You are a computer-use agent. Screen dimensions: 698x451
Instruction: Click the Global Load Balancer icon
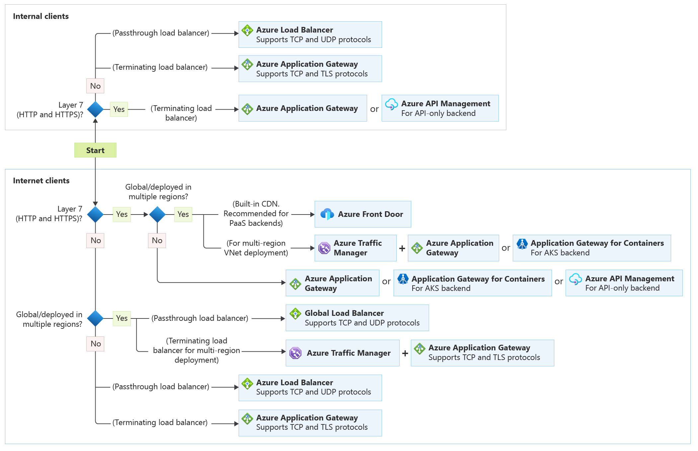[295, 314]
